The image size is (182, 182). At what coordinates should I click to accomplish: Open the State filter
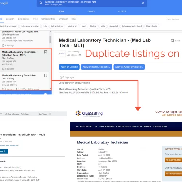(x=74, y=19)
